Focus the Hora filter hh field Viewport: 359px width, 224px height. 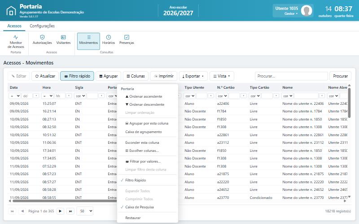point(60,96)
